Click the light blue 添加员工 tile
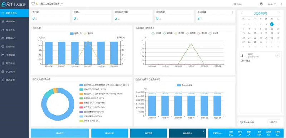The width and height of the screenshot is (286, 138). [x=60, y=133]
